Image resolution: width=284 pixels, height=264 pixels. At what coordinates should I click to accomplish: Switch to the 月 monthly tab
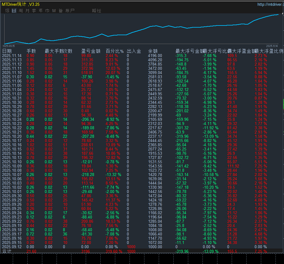click(x=27, y=11)
